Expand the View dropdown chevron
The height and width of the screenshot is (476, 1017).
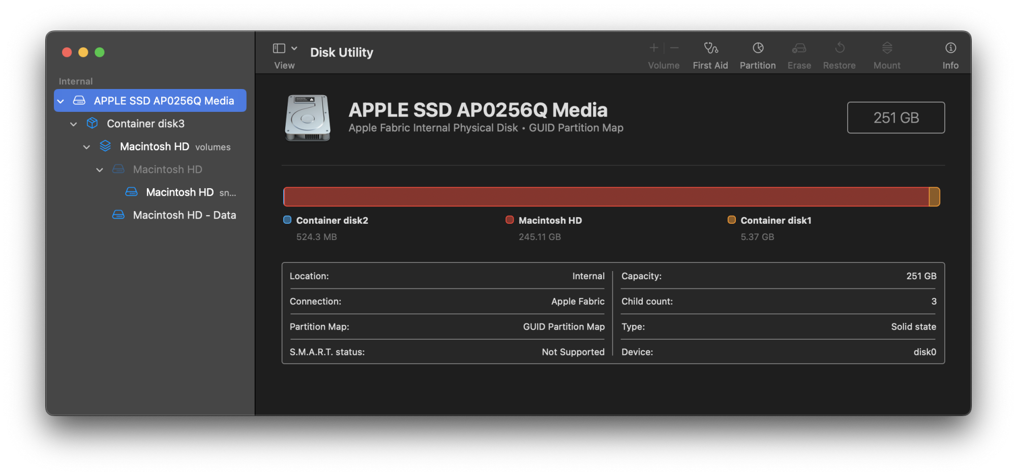[x=294, y=48]
